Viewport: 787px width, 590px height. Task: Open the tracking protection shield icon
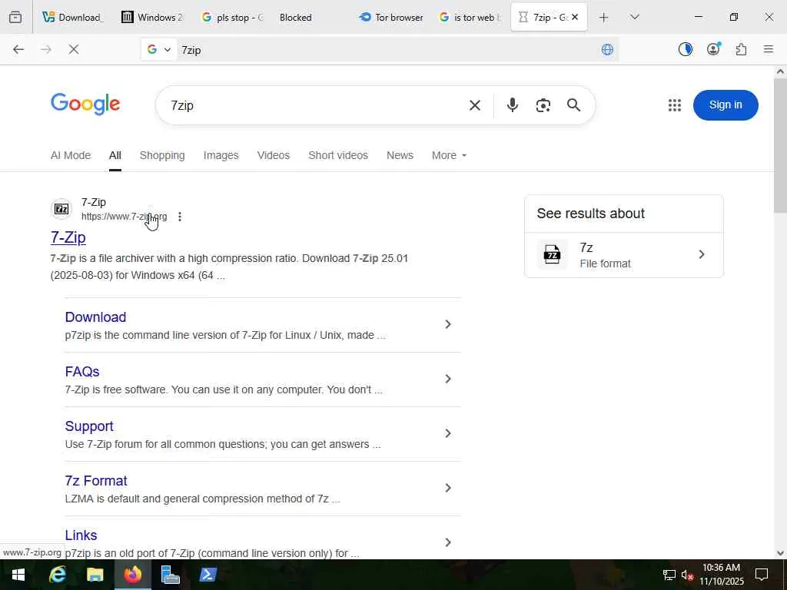(x=685, y=49)
